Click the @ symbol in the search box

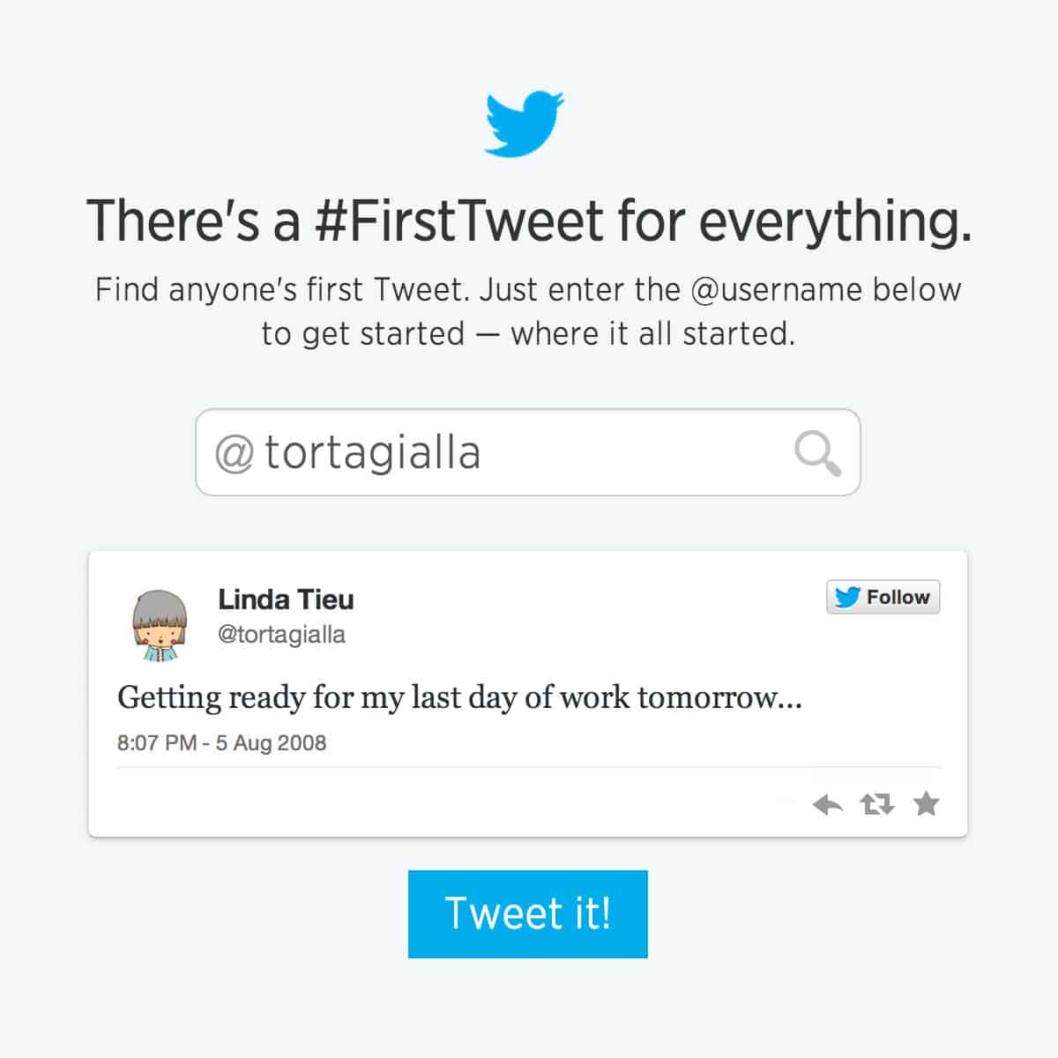[231, 452]
